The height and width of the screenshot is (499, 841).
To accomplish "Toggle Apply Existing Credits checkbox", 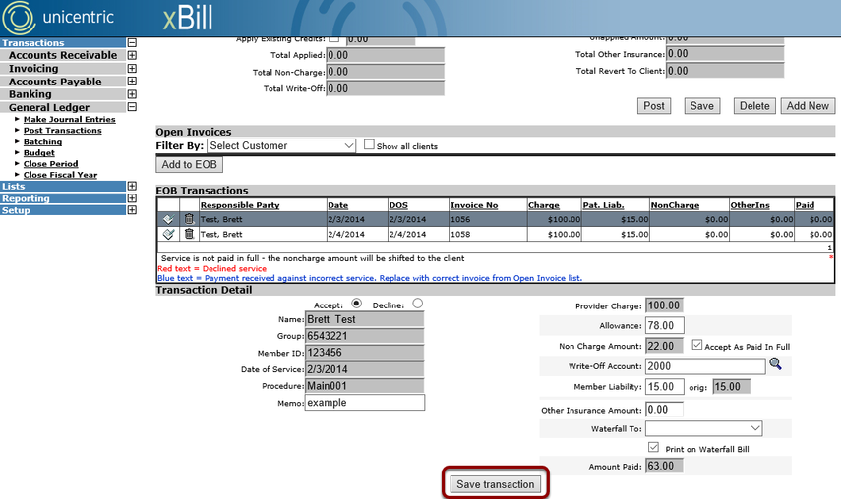I will (334, 39).
